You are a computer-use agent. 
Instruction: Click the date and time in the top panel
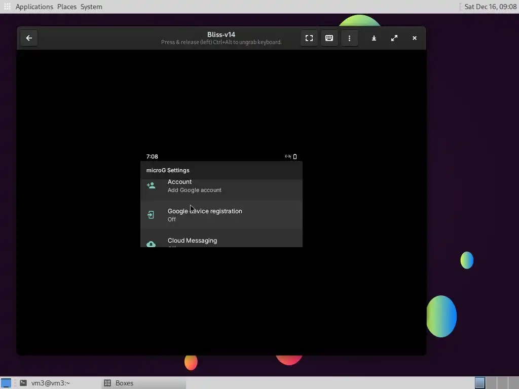pyautogui.click(x=490, y=7)
